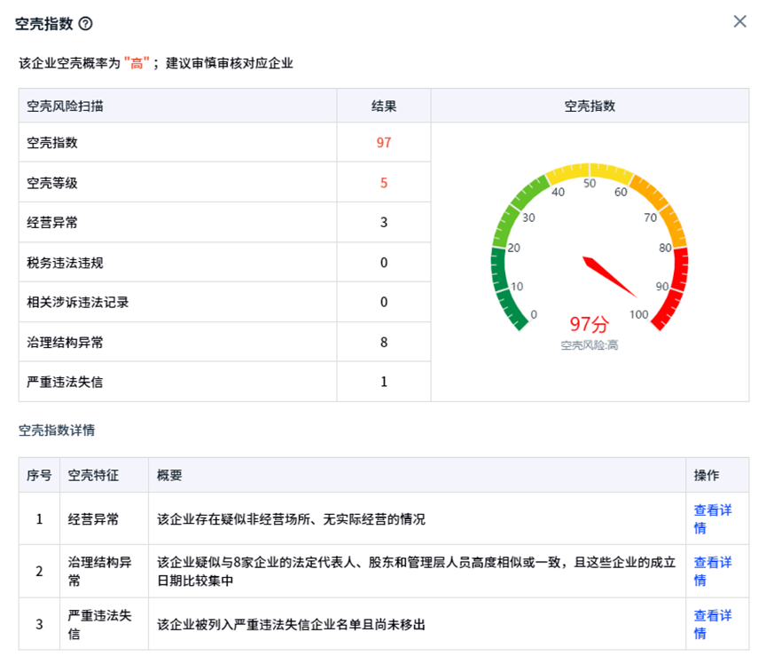This screenshot has width=766, height=664.
Task: Click the 空壳指数详情 section heading
Action: [57, 431]
